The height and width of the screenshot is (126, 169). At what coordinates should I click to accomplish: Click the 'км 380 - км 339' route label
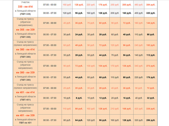(25, 72)
